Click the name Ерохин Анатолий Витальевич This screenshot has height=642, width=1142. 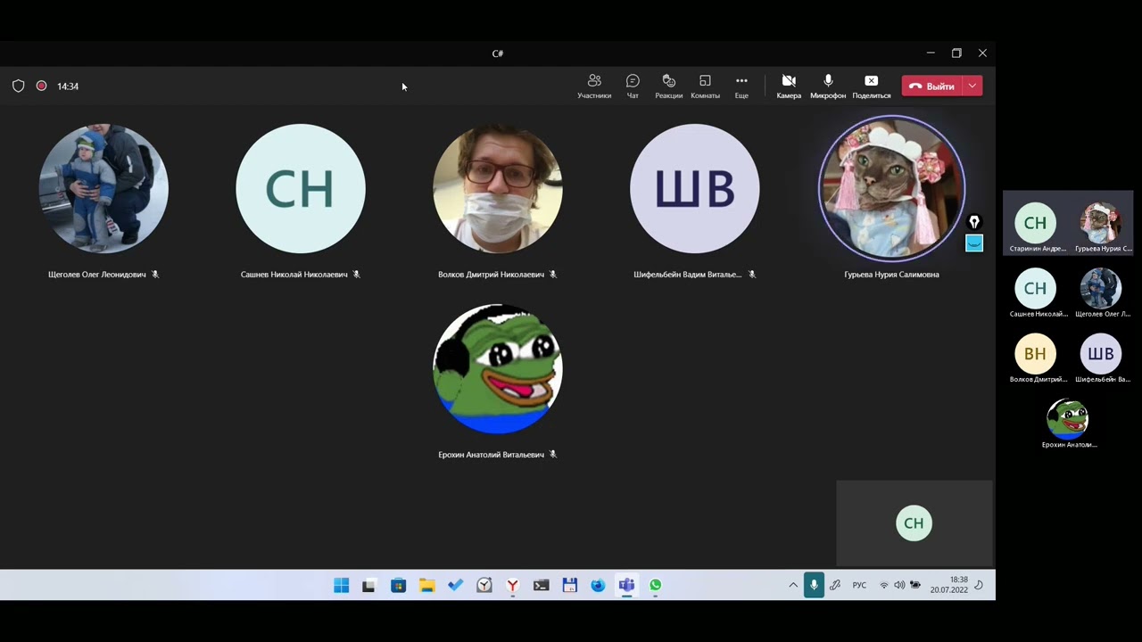[x=491, y=455]
